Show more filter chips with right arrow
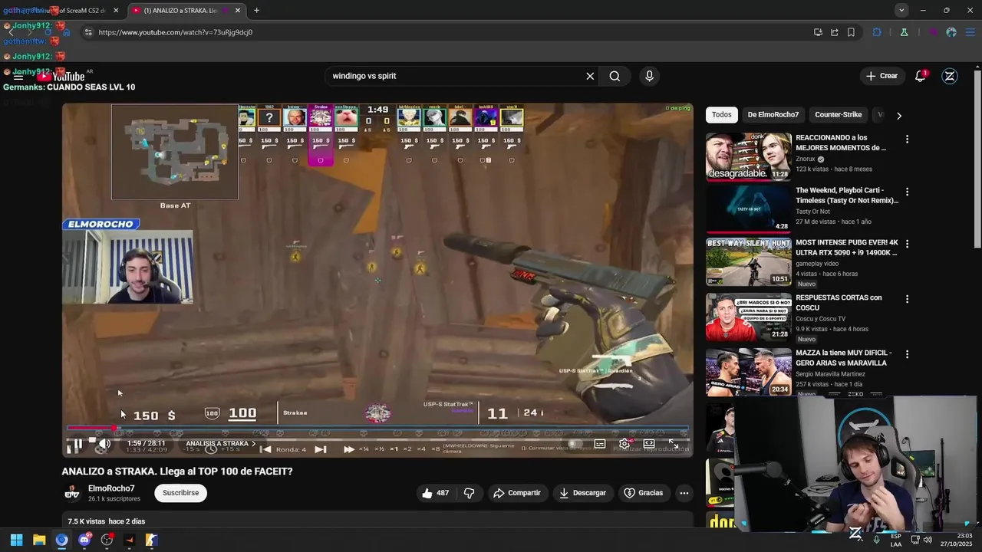The image size is (982, 552). (899, 115)
